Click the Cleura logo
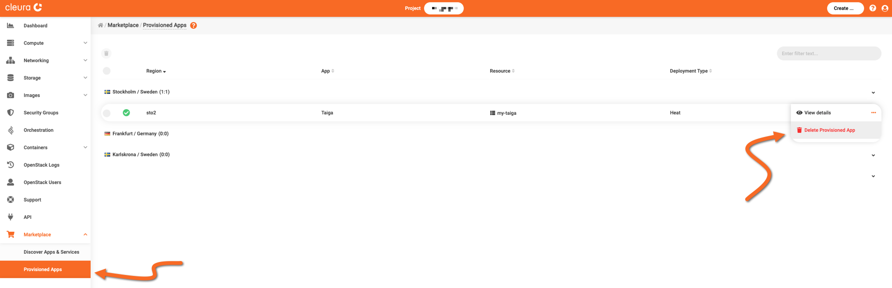Image resolution: width=892 pixels, height=288 pixels. coord(24,7)
